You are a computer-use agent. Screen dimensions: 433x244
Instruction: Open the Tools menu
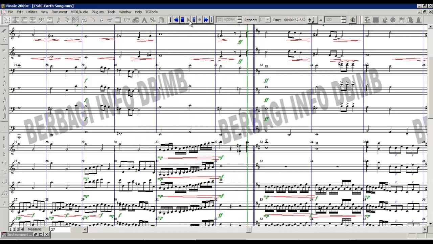pyautogui.click(x=111, y=12)
